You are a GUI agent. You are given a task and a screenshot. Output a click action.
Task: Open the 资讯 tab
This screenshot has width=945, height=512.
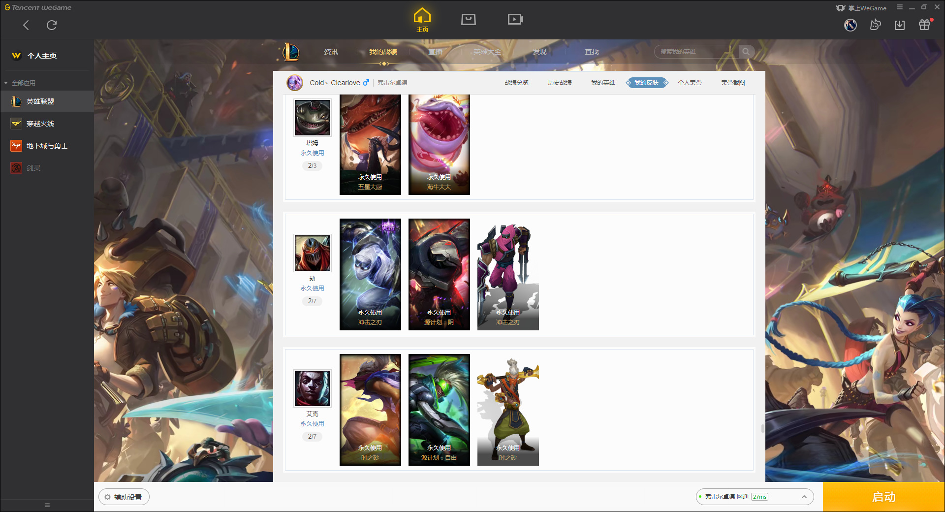coord(331,52)
